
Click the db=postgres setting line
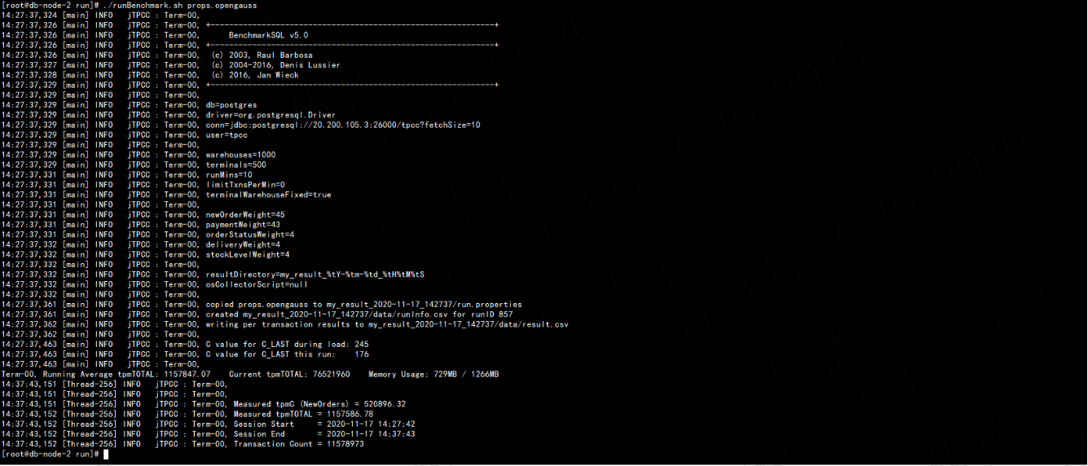[231, 105]
